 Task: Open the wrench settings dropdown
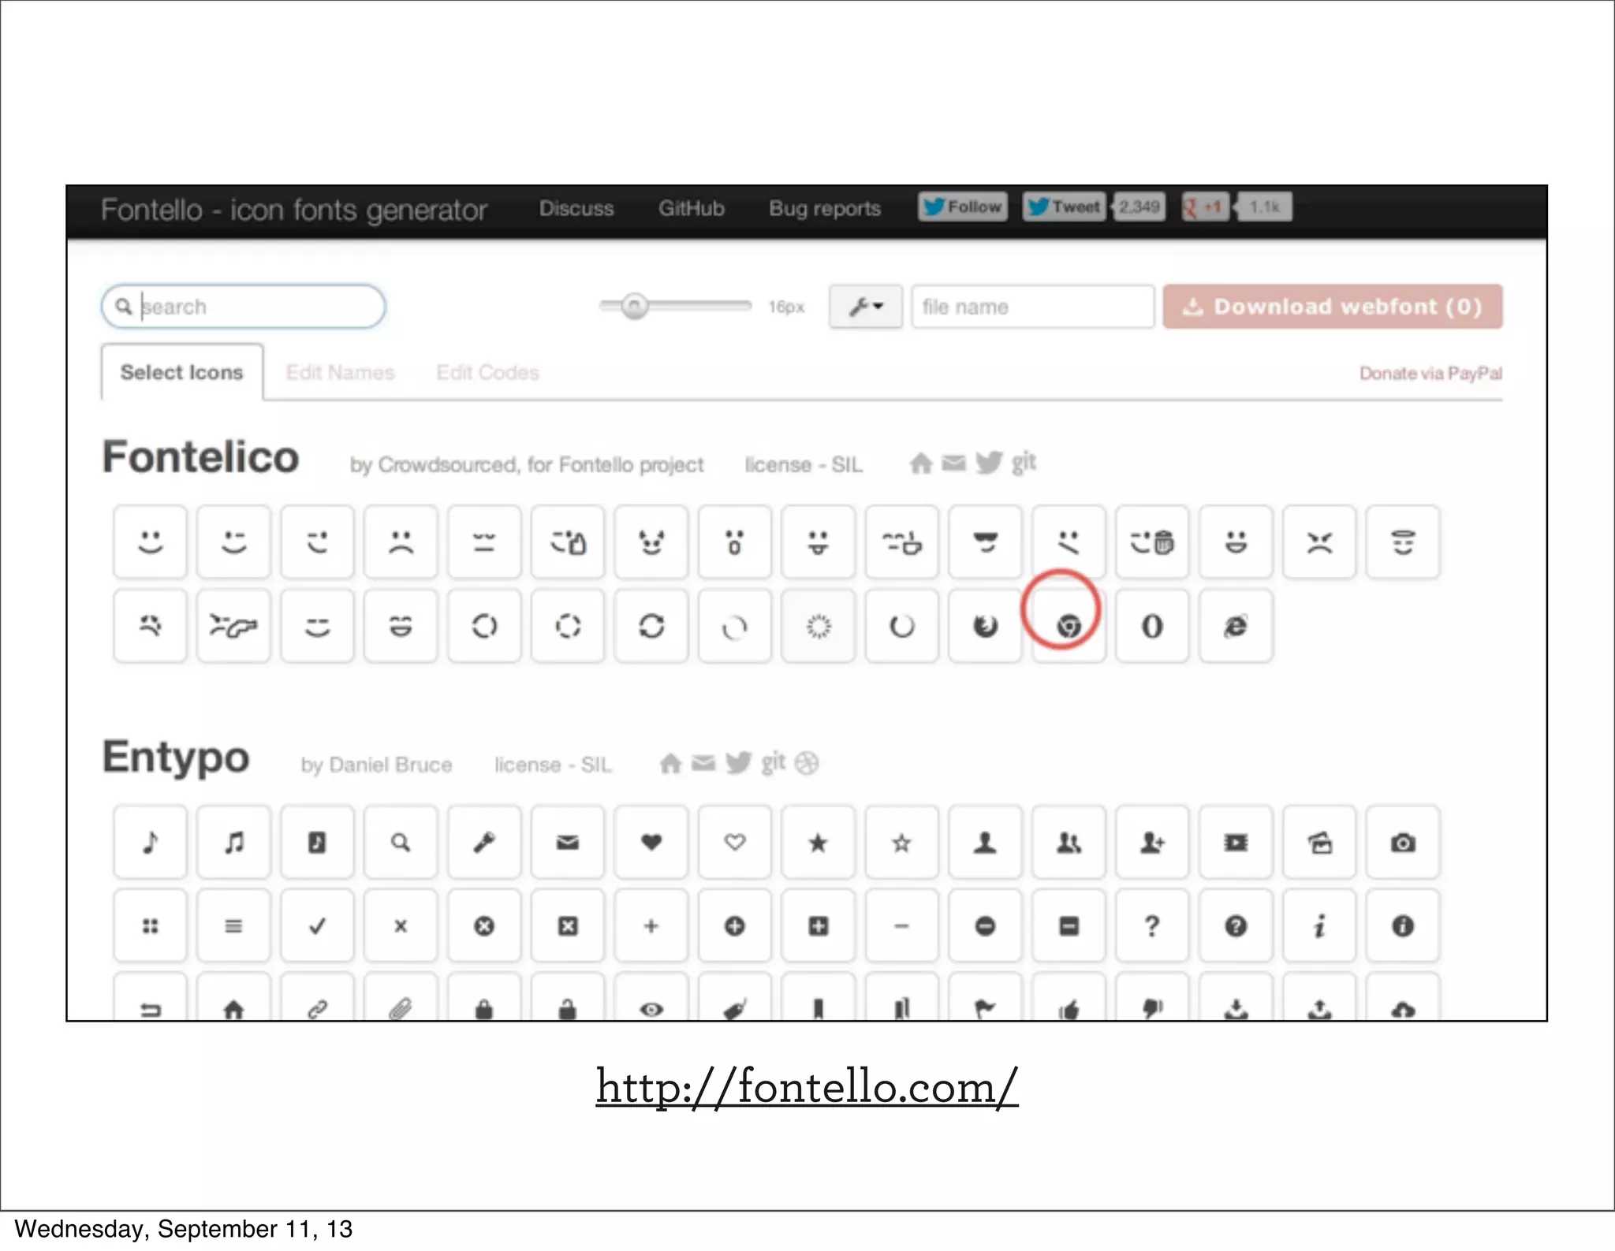(865, 306)
